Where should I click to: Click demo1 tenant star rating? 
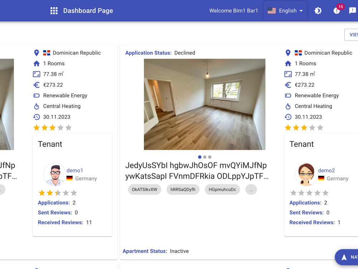coord(58,193)
